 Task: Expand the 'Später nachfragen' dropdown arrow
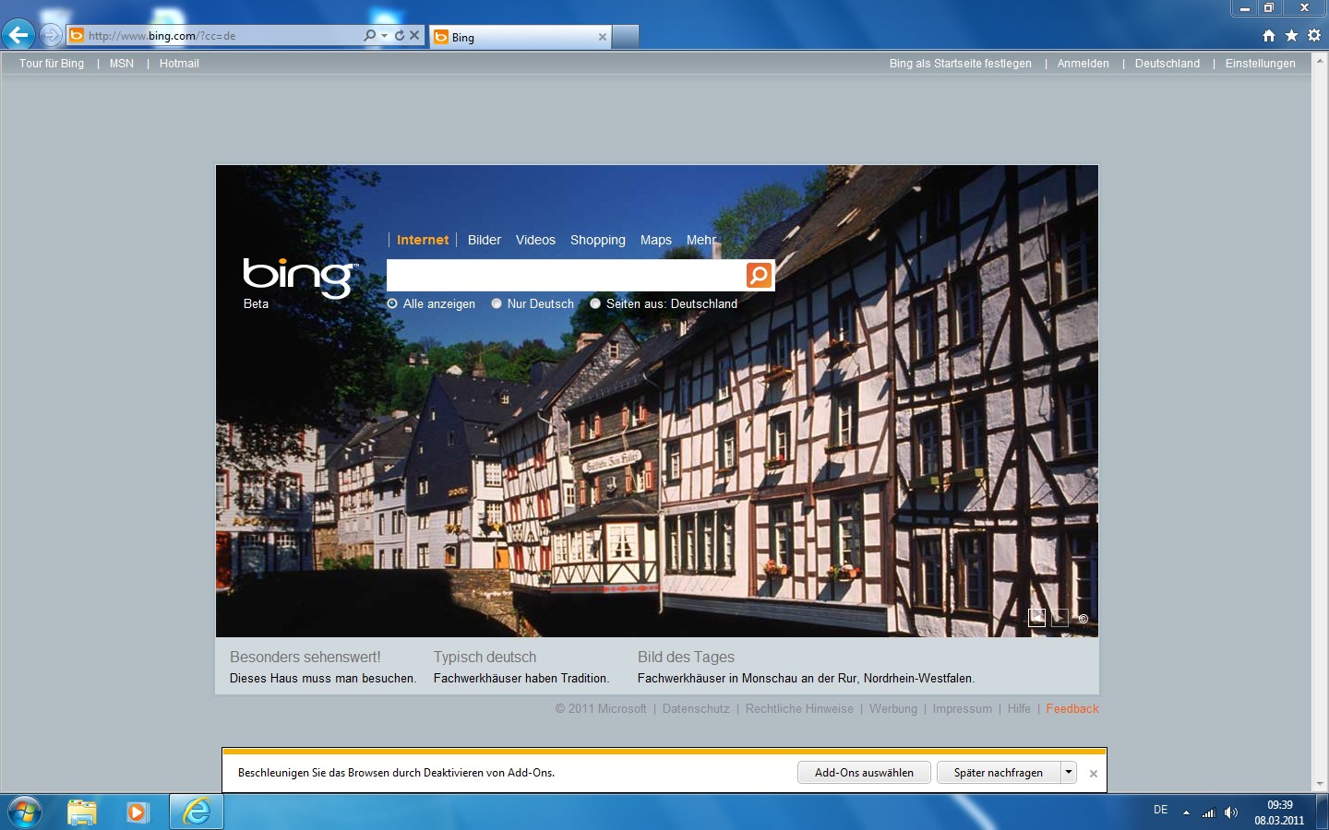point(1068,772)
